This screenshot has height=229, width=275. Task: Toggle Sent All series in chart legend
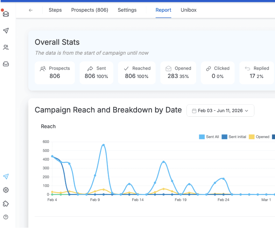[x=209, y=137]
